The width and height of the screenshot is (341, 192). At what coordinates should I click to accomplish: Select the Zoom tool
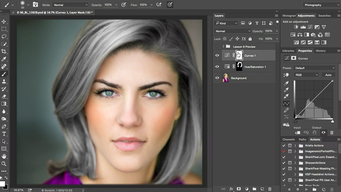pyautogui.click(x=4, y=164)
